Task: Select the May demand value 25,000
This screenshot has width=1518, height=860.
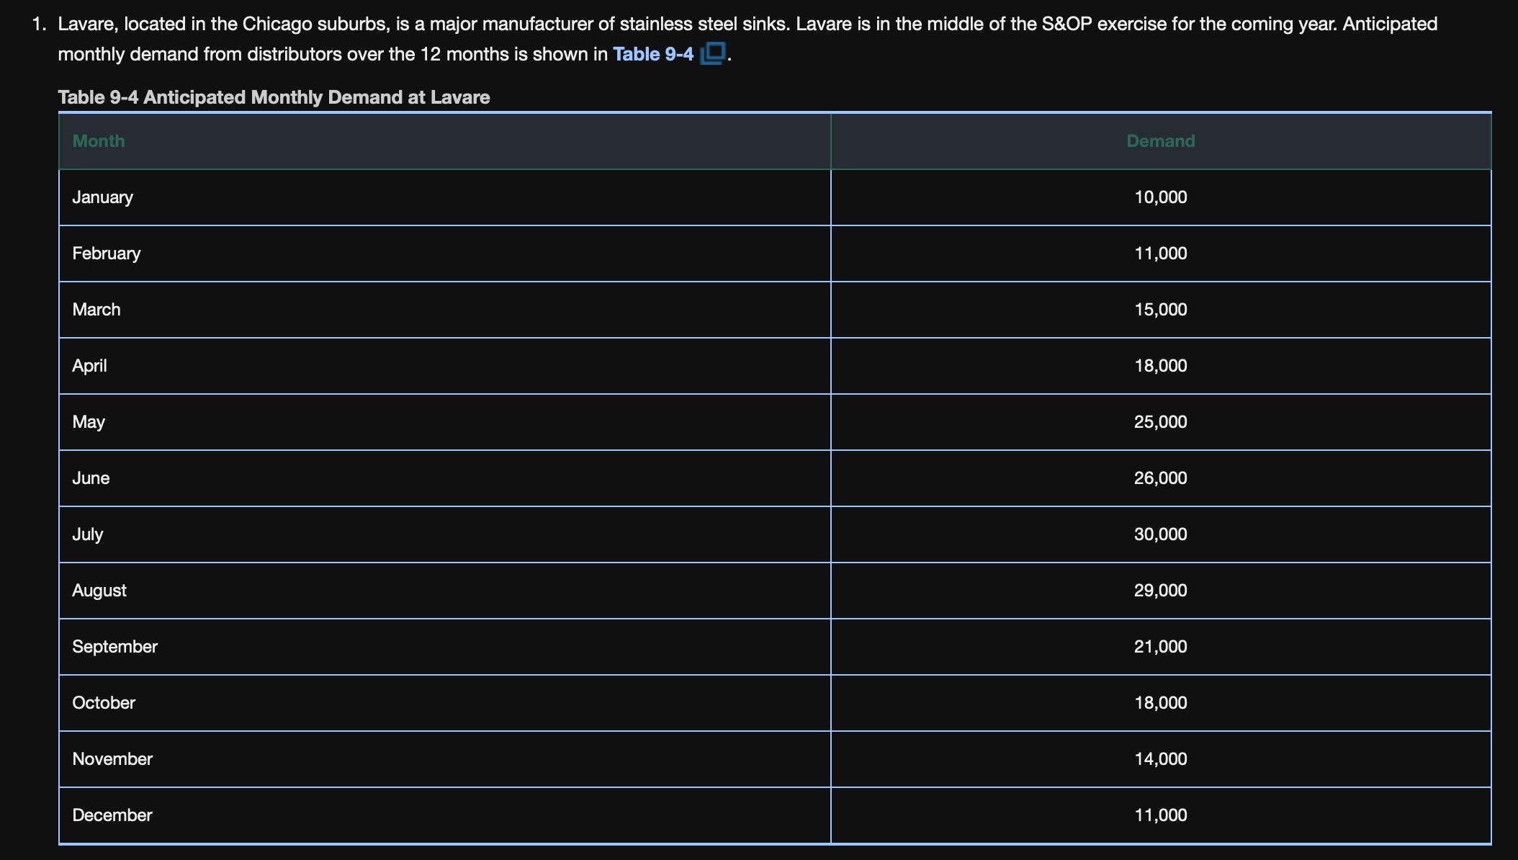Action: point(1160,422)
